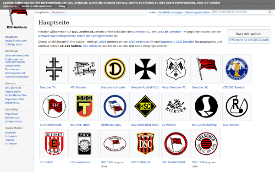Go to Zufällige Seite
Image resolution: width=275 pixels, height=172 pixels.
[x=13, y=44]
